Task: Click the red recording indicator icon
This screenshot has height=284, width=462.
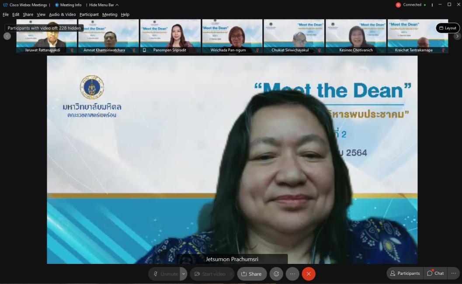Action: (398, 5)
